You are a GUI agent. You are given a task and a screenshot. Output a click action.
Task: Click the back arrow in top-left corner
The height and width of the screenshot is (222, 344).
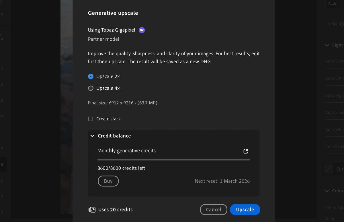click(1, 2)
